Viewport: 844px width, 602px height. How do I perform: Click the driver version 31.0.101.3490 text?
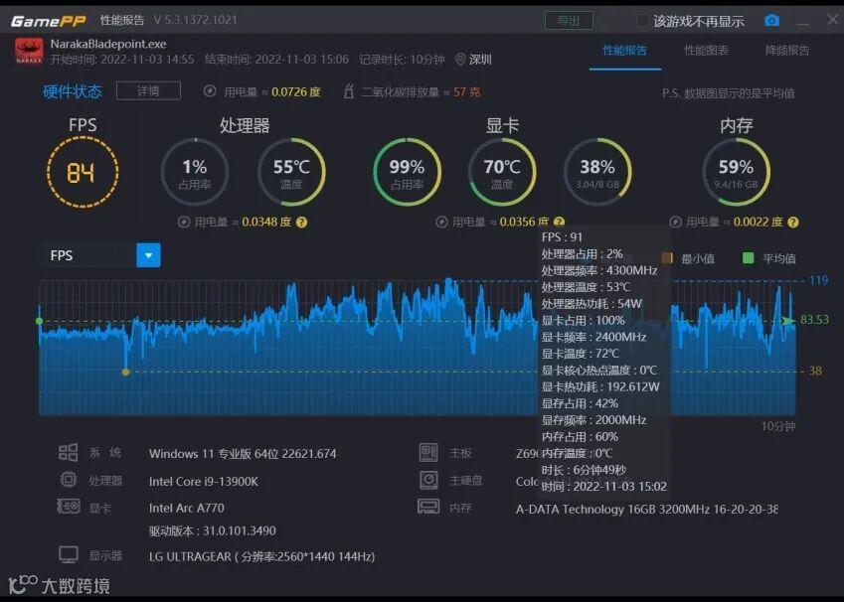coord(212,530)
